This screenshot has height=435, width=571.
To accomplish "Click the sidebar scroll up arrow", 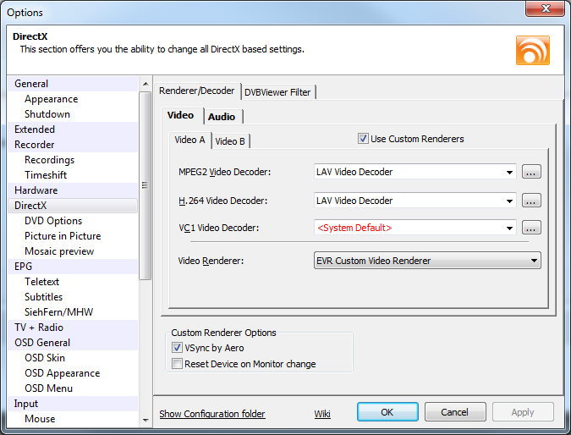I will pyautogui.click(x=145, y=84).
